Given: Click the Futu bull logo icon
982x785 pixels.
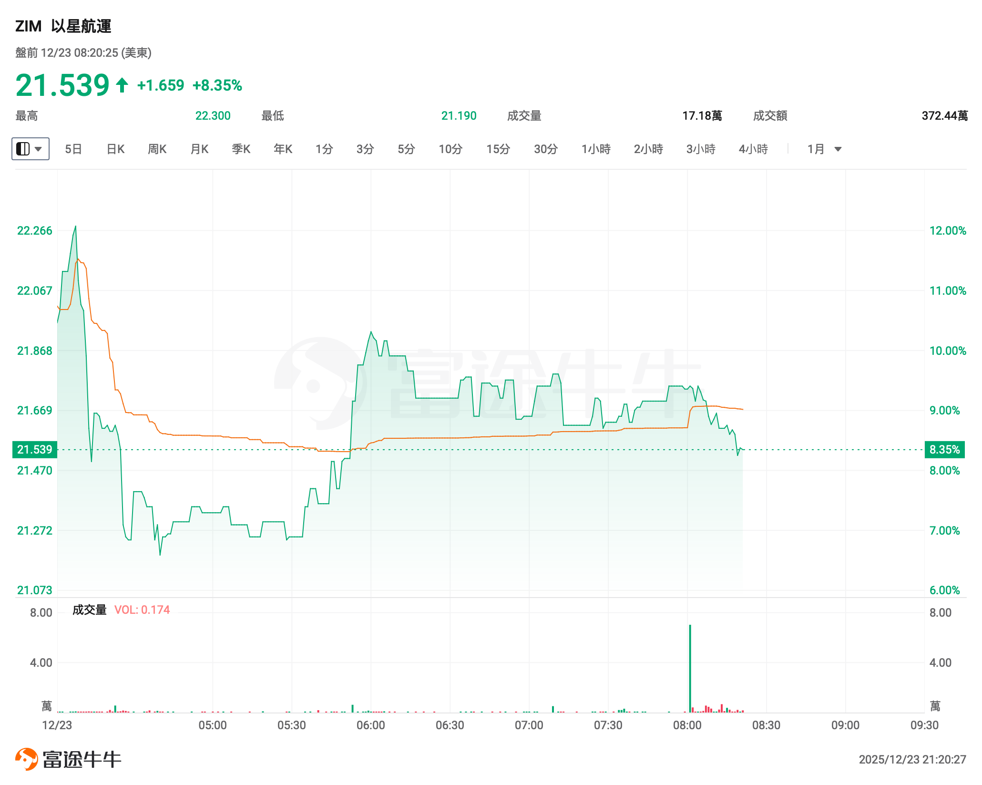Looking at the screenshot, I should [27, 759].
